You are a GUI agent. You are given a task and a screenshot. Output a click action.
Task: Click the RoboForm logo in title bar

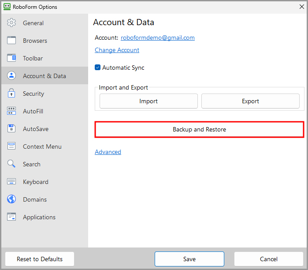[x=7, y=7]
